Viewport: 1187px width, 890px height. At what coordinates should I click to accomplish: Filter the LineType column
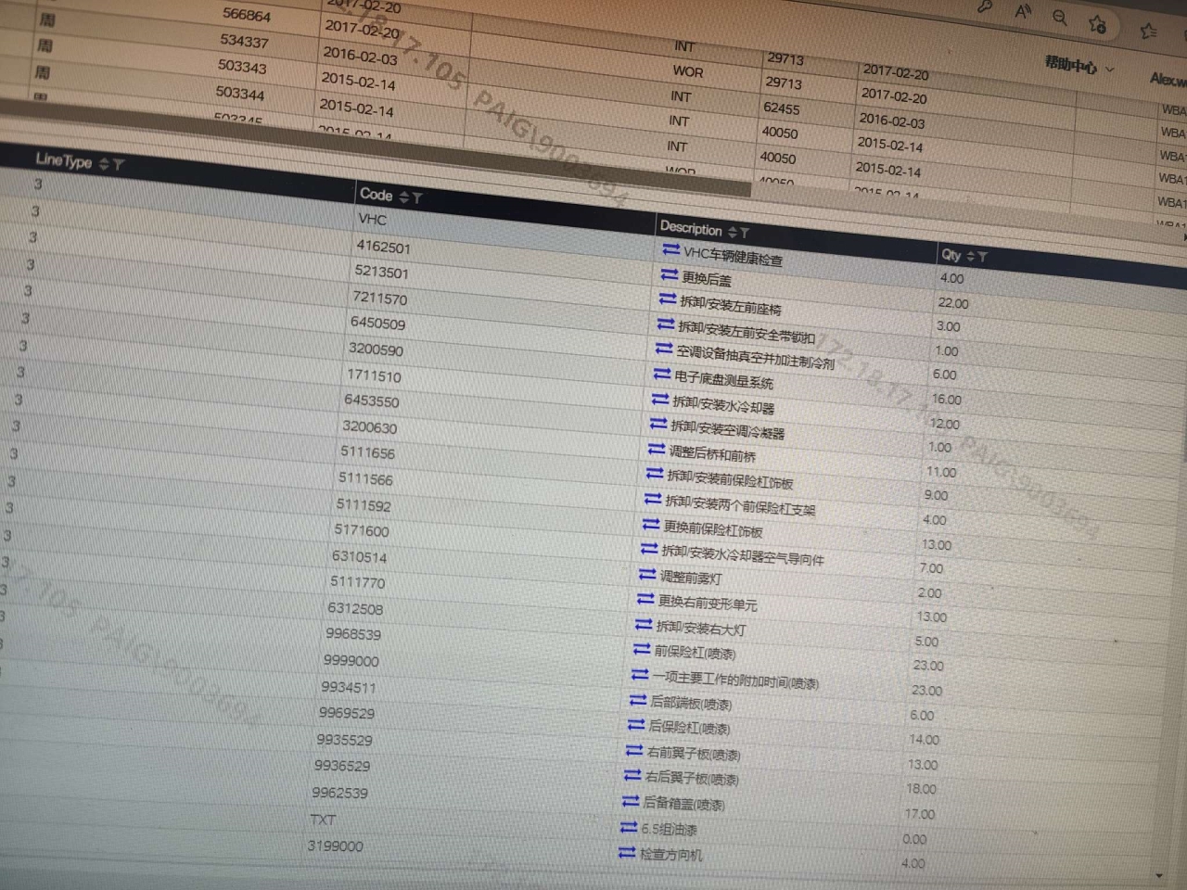pos(118,165)
